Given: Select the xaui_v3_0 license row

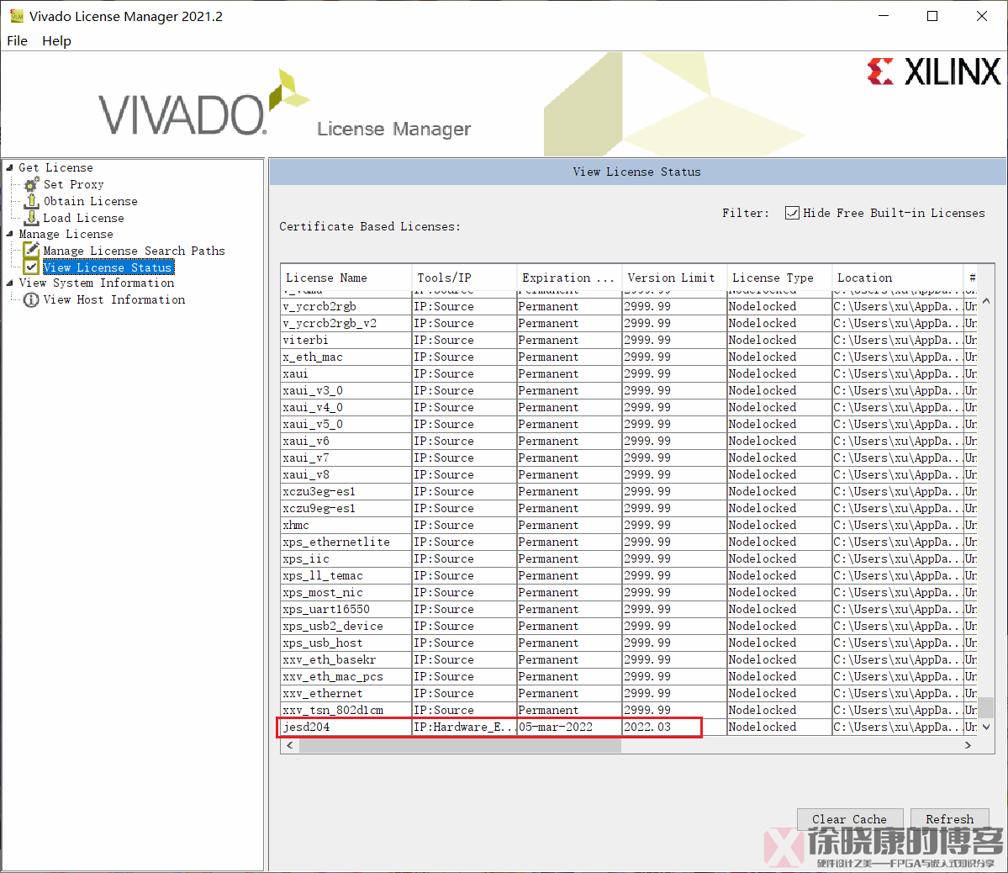Looking at the screenshot, I should click(x=629, y=390).
